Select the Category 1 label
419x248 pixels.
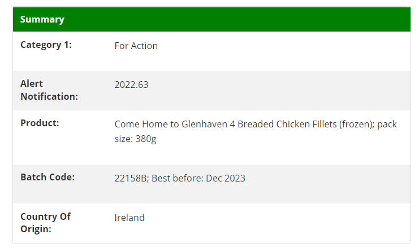tap(46, 45)
